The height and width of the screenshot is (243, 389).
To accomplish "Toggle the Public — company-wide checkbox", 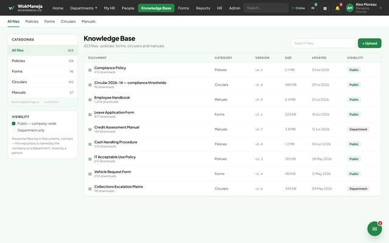I will coord(13,123).
